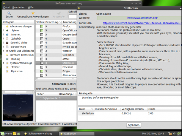The width and height of the screenshot is (182, 136).
Task: Select the Treiber category icon
Action: pos(7,67)
